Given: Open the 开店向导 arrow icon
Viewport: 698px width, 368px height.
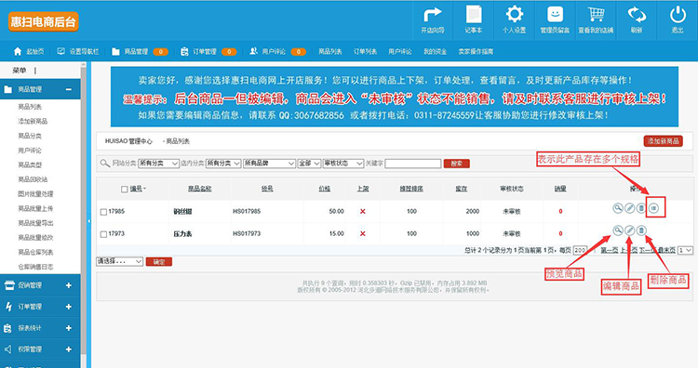Looking at the screenshot, I should pyautogui.click(x=432, y=15).
